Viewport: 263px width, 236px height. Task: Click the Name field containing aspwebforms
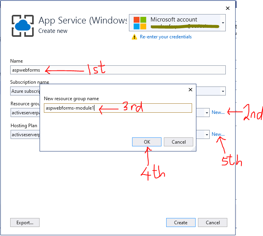coord(118,70)
